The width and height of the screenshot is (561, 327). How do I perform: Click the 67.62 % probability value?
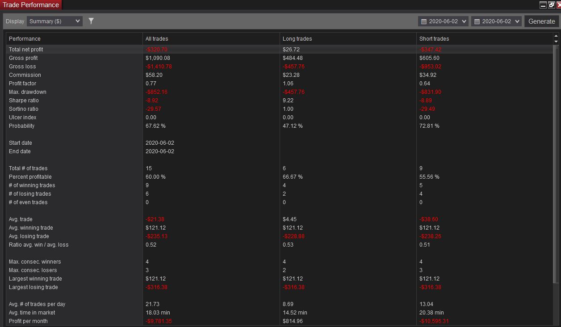(x=155, y=126)
